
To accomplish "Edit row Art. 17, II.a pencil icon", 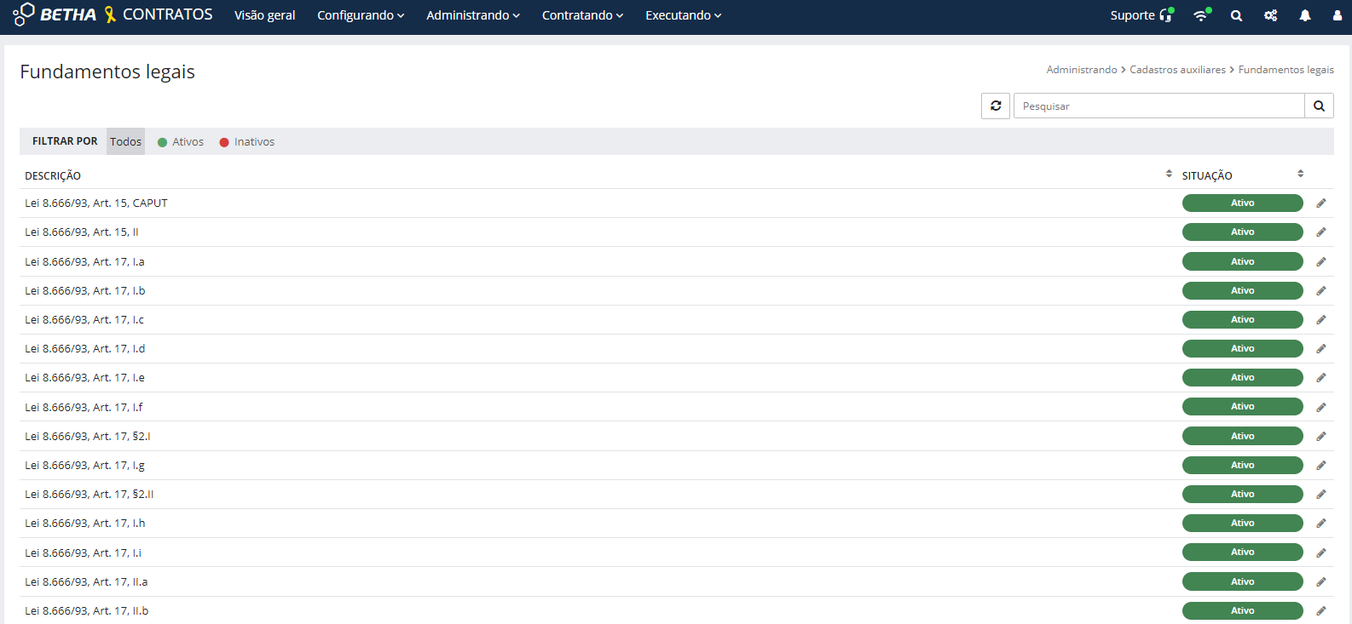I will [x=1321, y=581].
